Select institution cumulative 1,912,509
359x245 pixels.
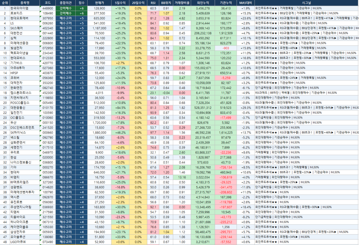coord(226,33)
